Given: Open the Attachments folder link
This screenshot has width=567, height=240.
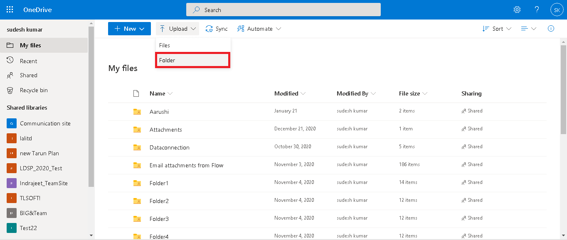Looking at the screenshot, I should tap(166, 130).
